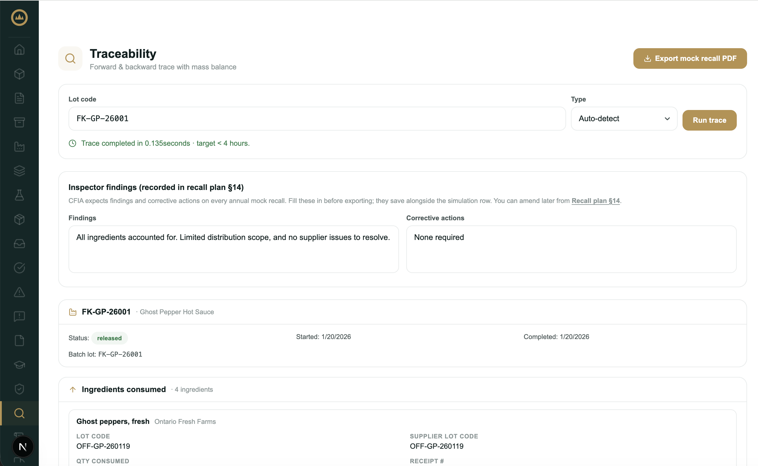Image resolution: width=758 pixels, height=466 pixels.
Task: Open the shield checkmark sidebar icon
Action: click(x=19, y=389)
